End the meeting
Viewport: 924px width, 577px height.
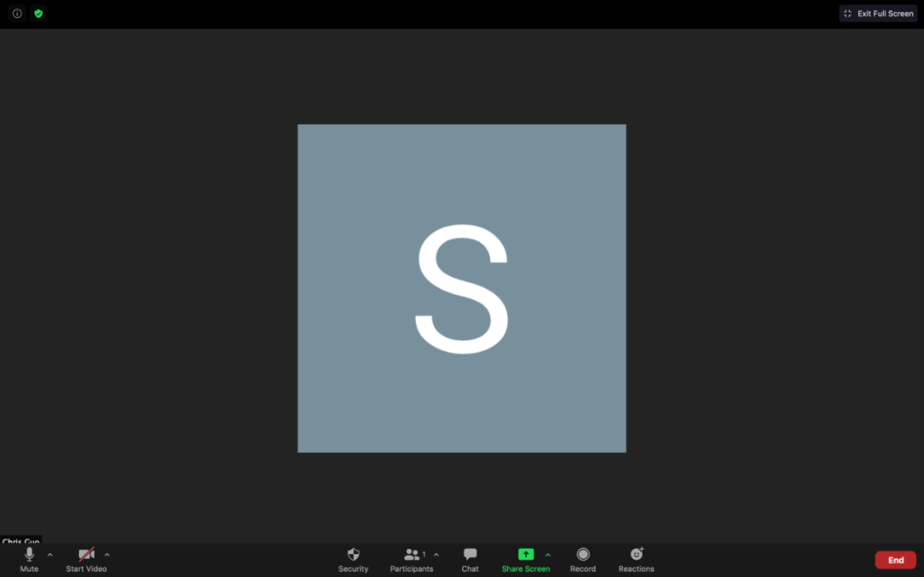895,560
